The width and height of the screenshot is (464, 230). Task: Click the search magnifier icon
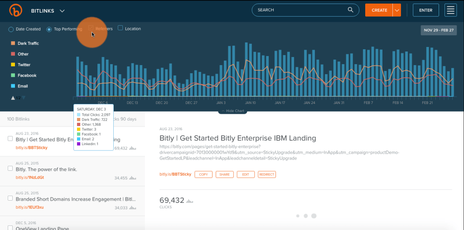tap(350, 10)
